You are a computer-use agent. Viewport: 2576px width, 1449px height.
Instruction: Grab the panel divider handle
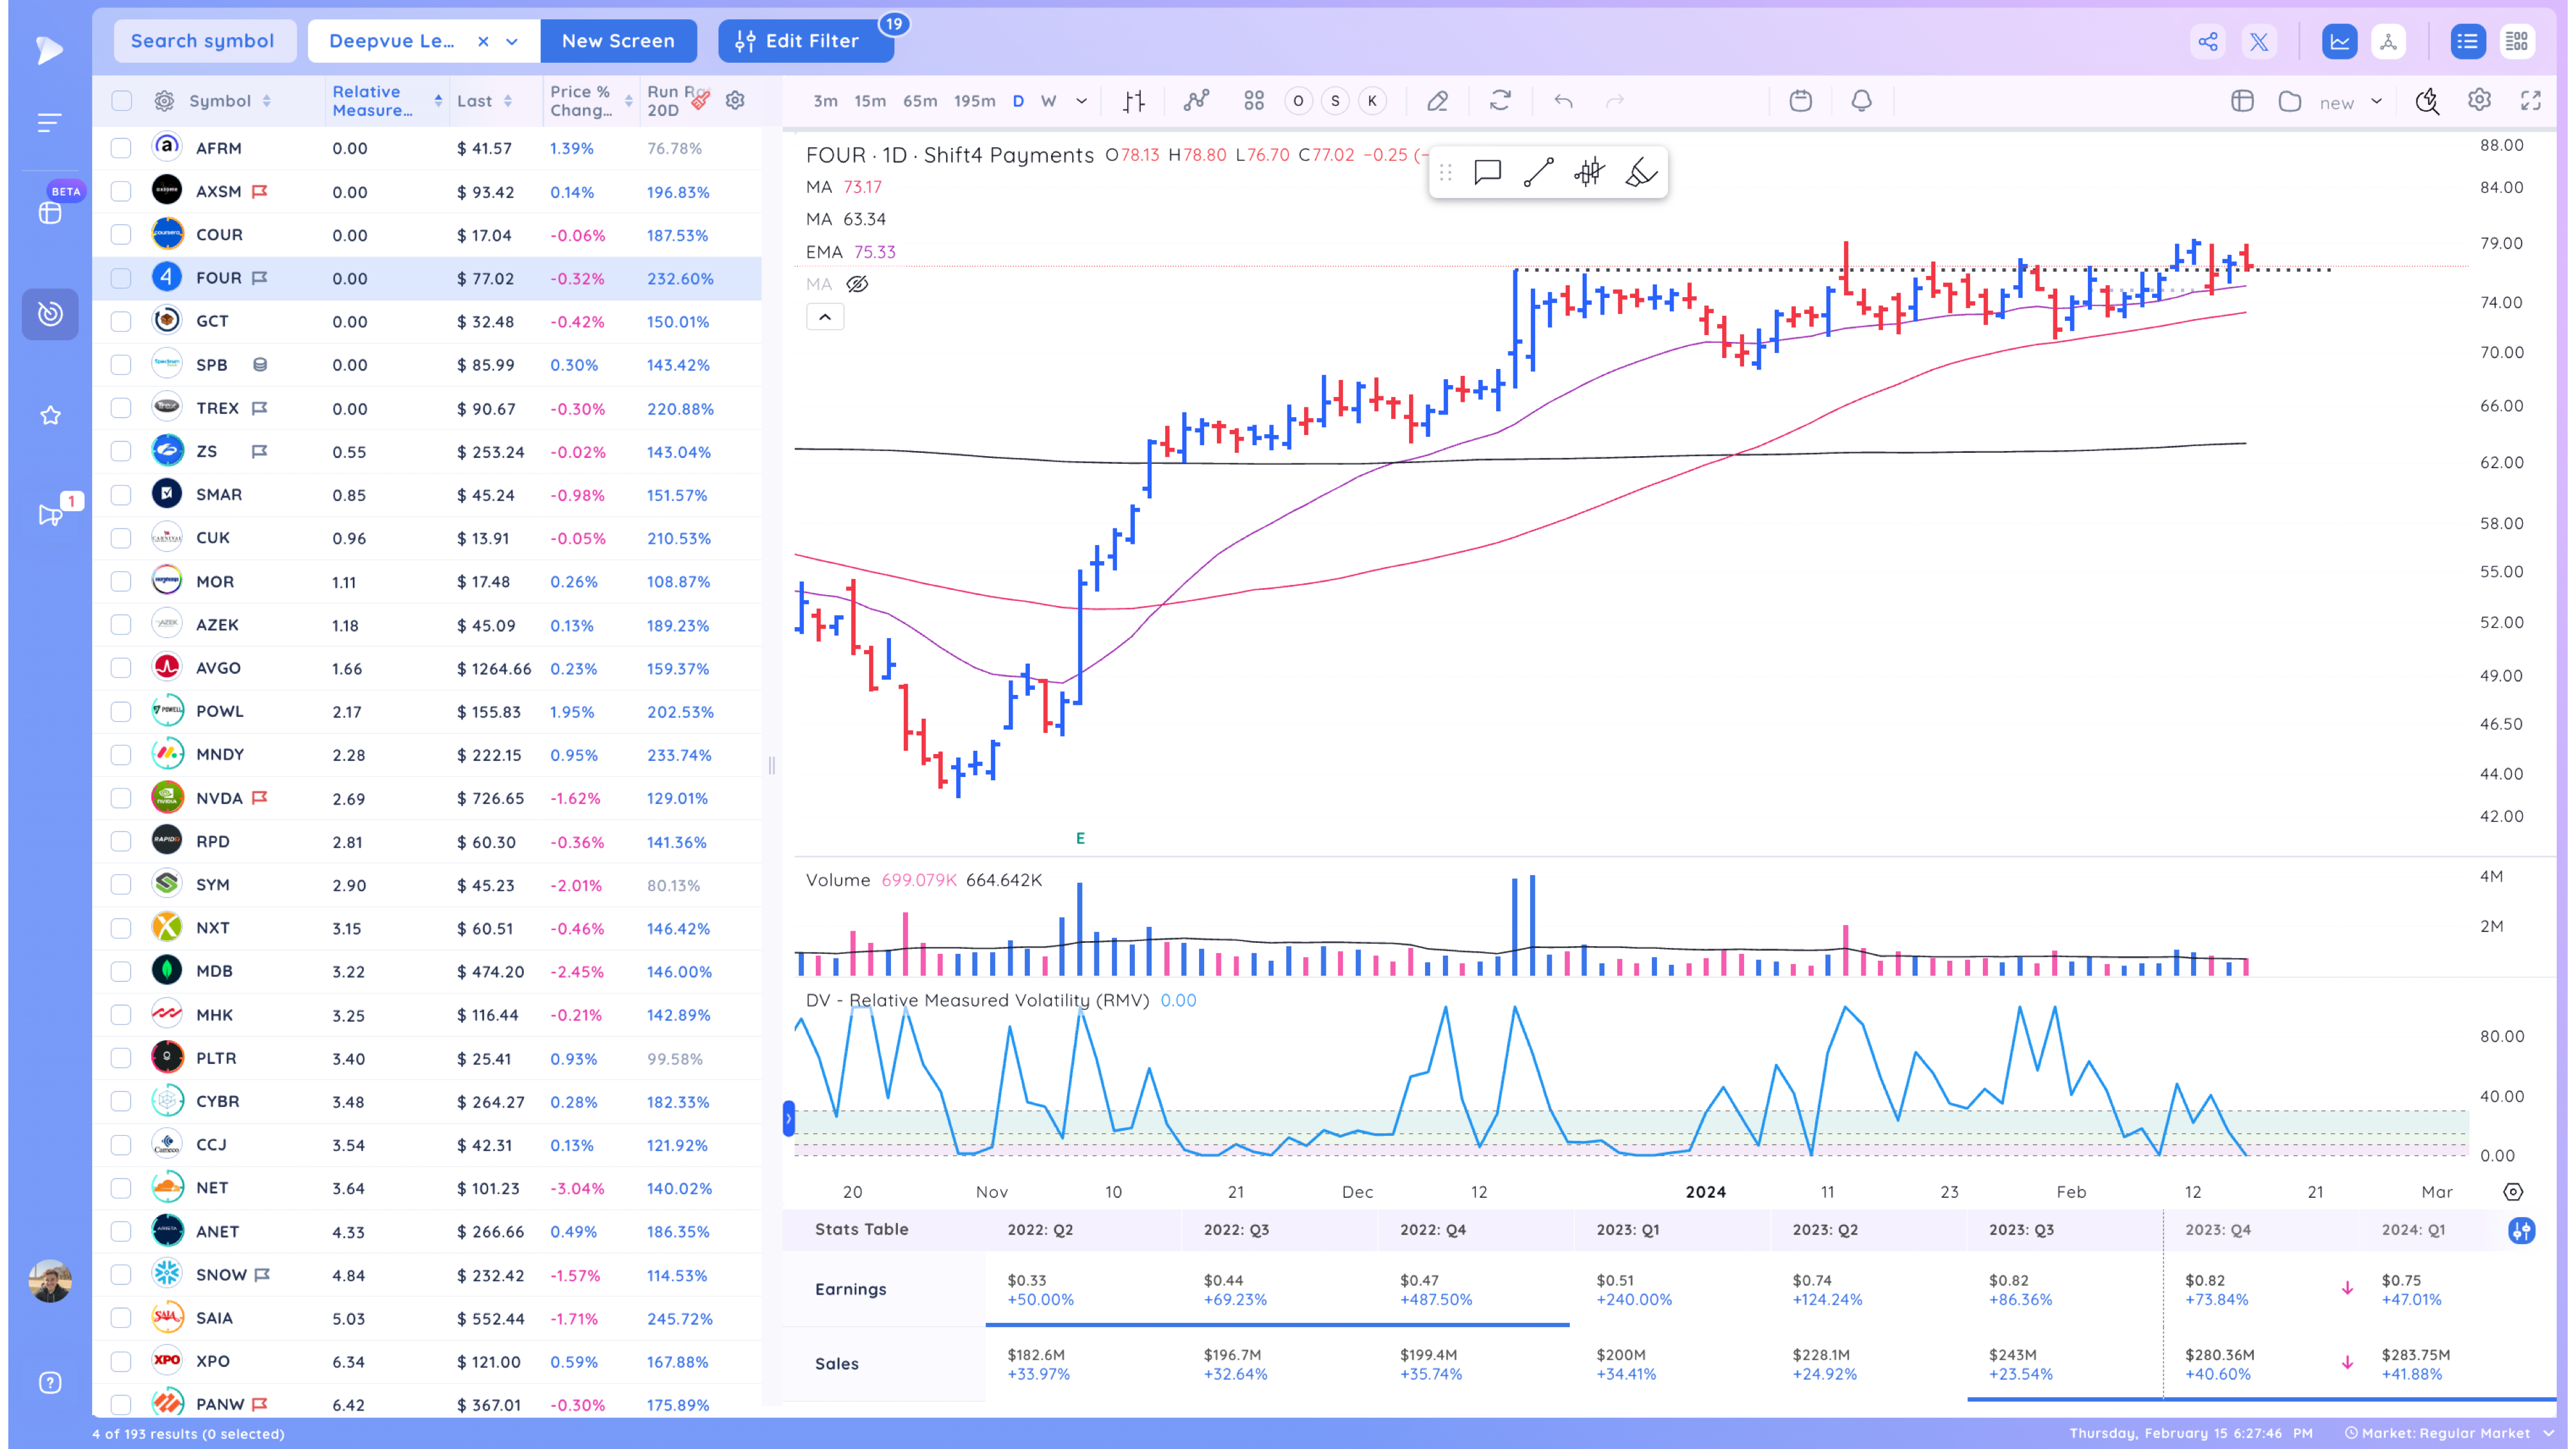(x=771, y=765)
